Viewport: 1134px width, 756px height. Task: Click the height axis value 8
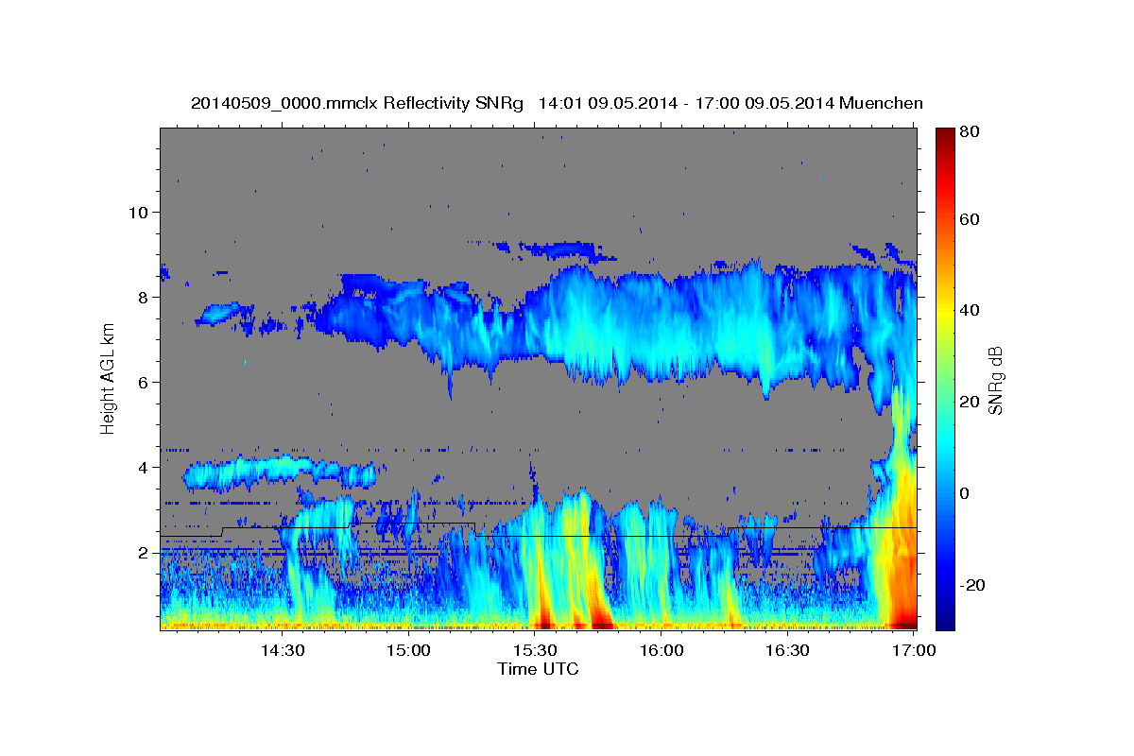(143, 297)
